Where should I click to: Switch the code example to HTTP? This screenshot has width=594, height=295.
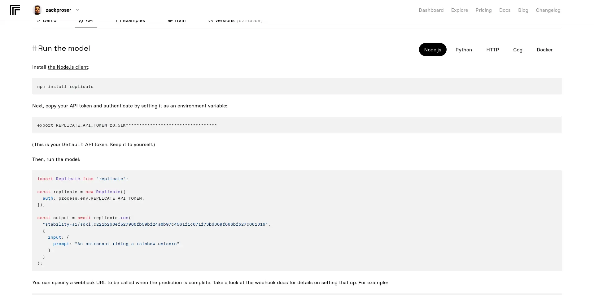click(x=492, y=50)
